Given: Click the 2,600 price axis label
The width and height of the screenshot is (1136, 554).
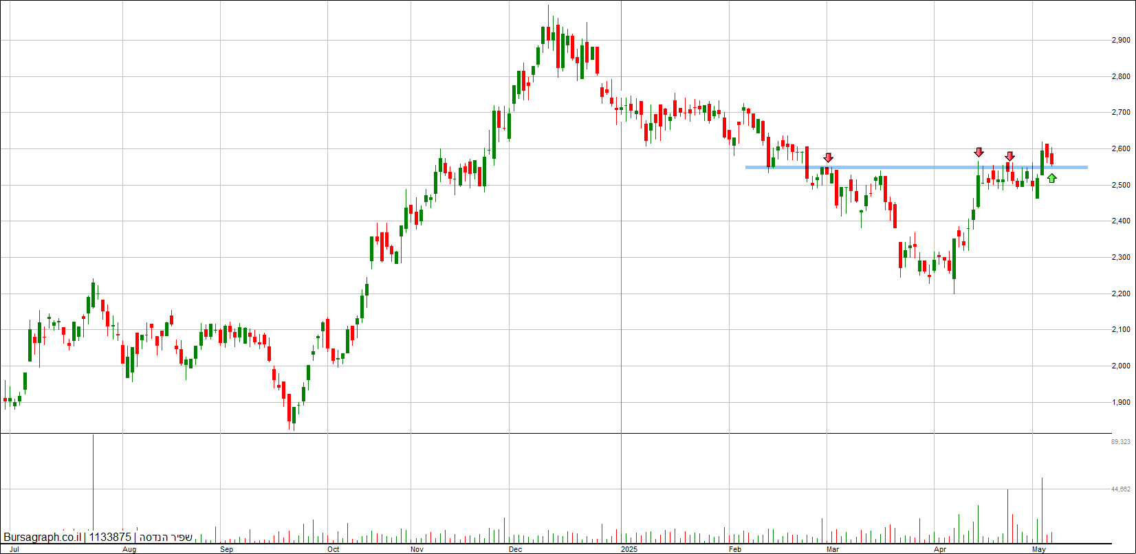Looking at the screenshot, I should point(1121,148).
